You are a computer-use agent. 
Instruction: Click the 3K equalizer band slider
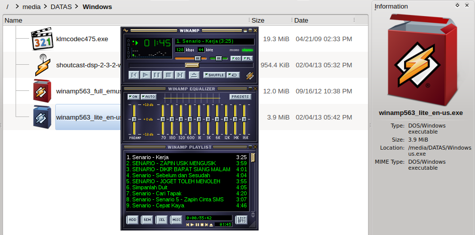[208, 120]
